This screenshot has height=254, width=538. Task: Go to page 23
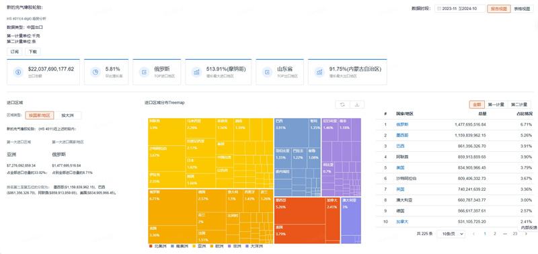pyautogui.click(x=515, y=234)
